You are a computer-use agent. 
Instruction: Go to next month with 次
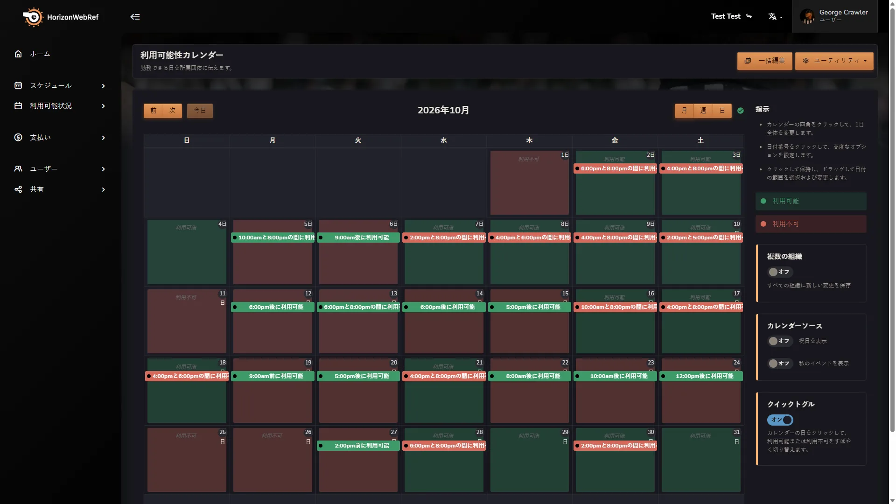coord(173,111)
